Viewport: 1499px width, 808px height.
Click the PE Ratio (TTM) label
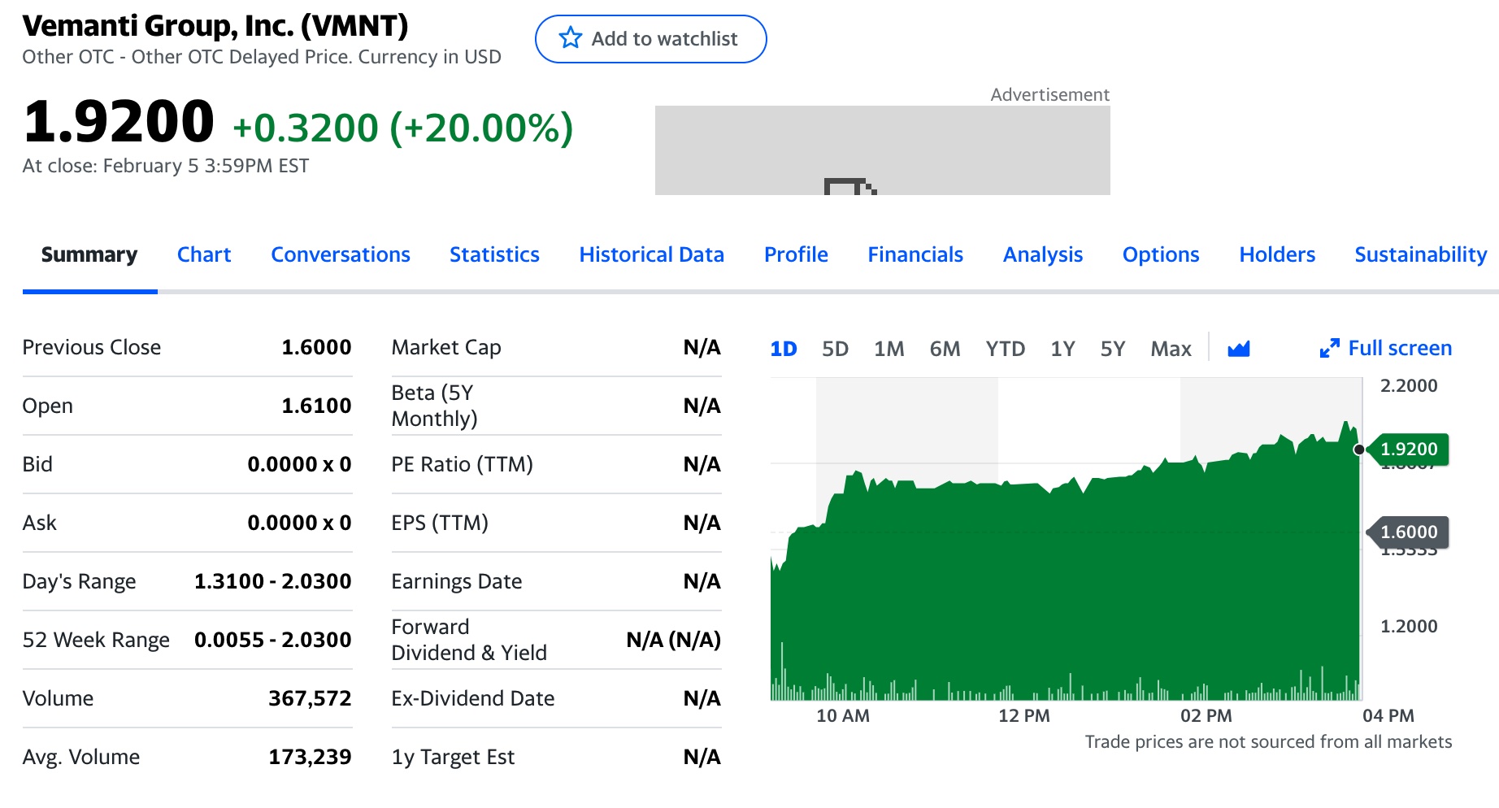462,464
